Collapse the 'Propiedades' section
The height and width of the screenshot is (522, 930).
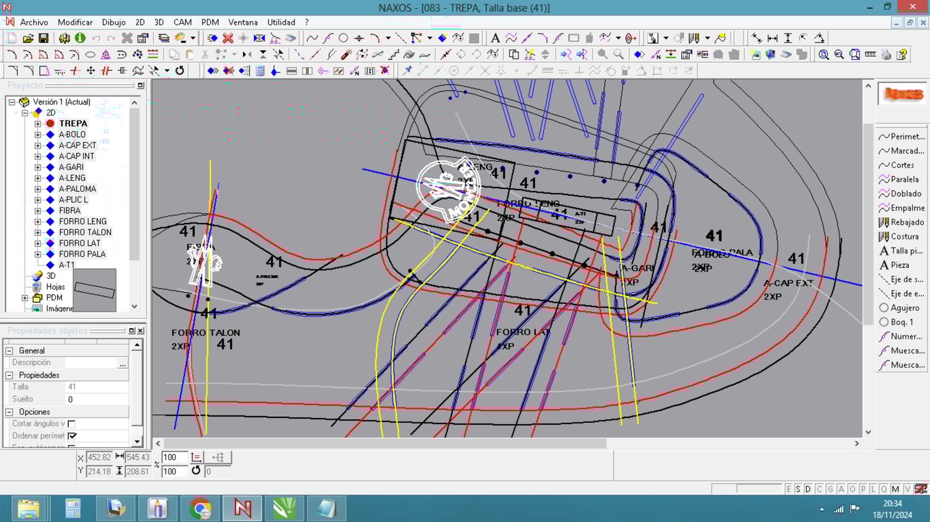point(9,375)
